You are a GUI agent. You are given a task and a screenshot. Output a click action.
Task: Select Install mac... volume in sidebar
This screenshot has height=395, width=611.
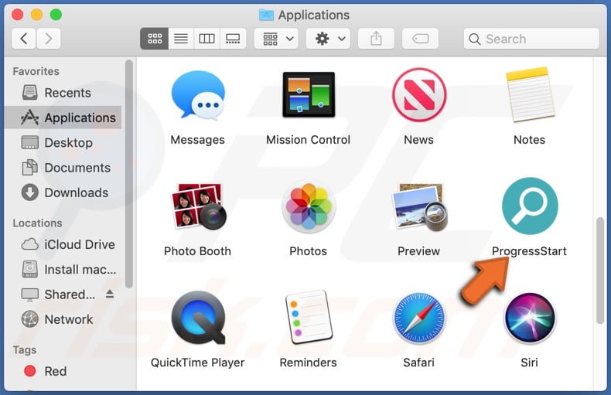tap(63, 269)
